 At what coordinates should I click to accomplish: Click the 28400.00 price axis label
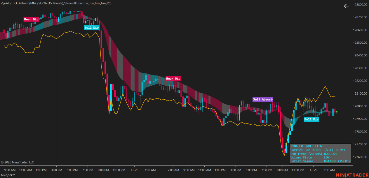(x=360, y=55)
